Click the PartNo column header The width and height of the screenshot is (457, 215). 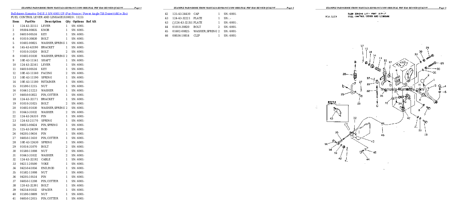(30, 21)
